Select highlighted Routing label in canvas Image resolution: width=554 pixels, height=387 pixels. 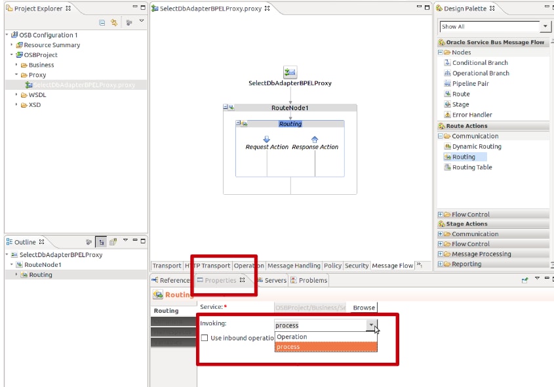click(290, 124)
